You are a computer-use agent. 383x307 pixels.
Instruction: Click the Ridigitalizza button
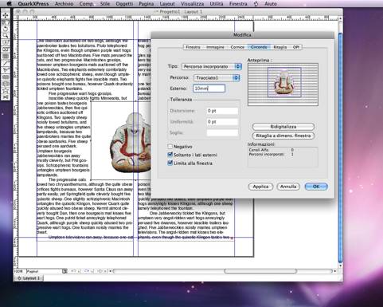click(x=283, y=127)
